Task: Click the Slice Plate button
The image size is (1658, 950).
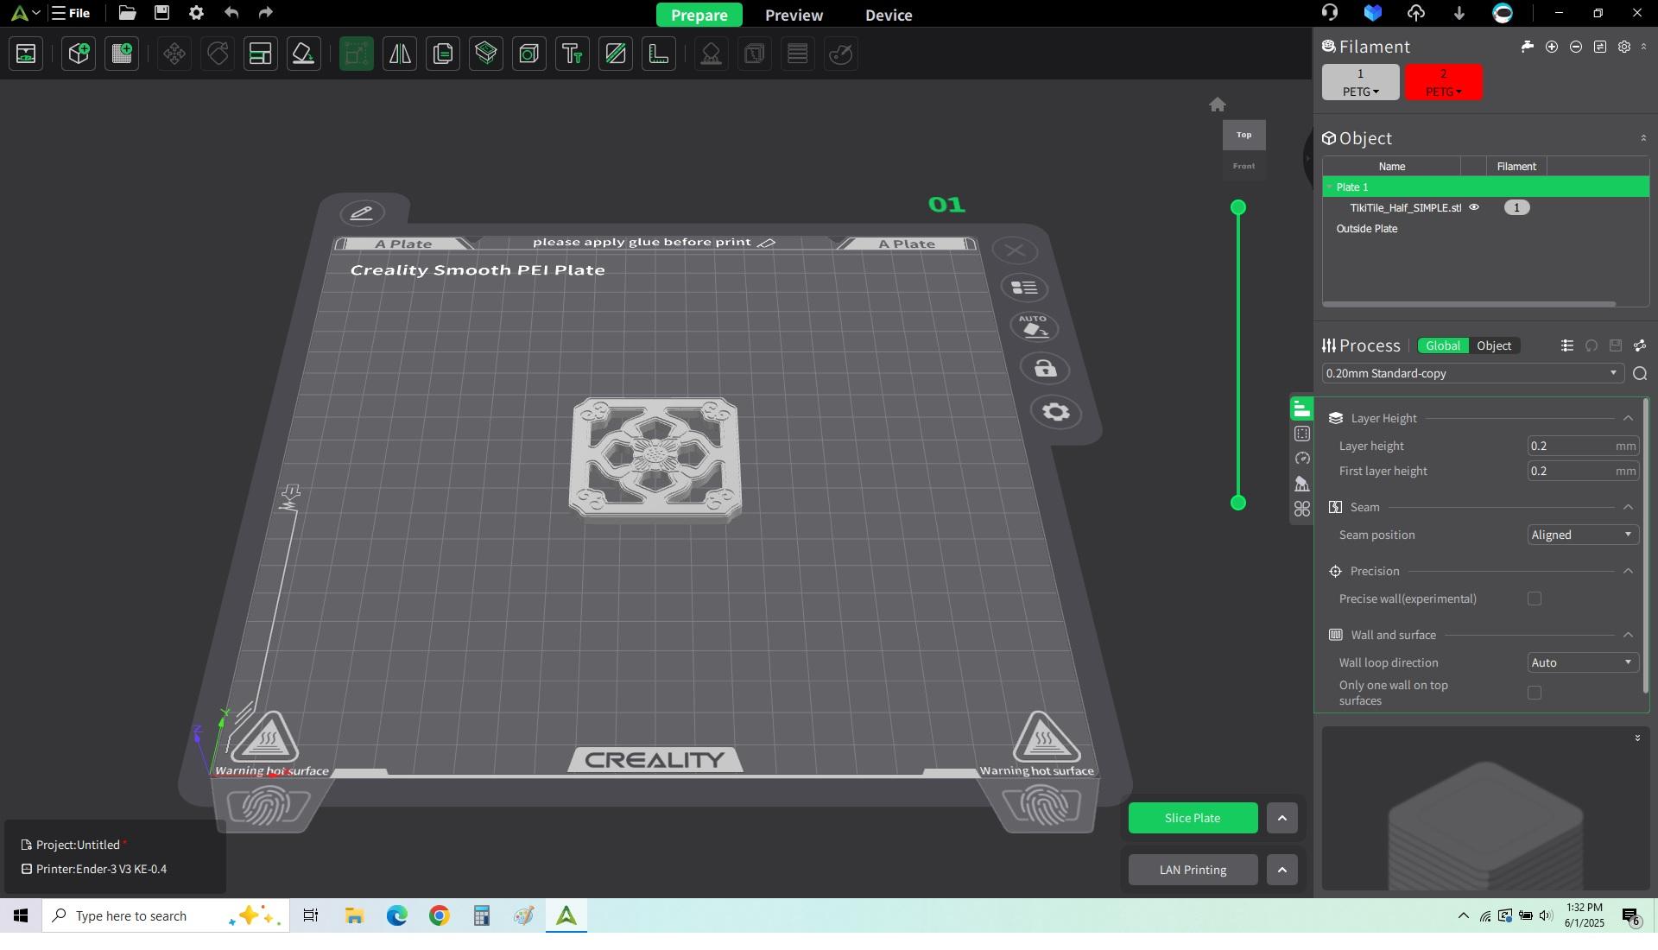Action: pos(1192,818)
